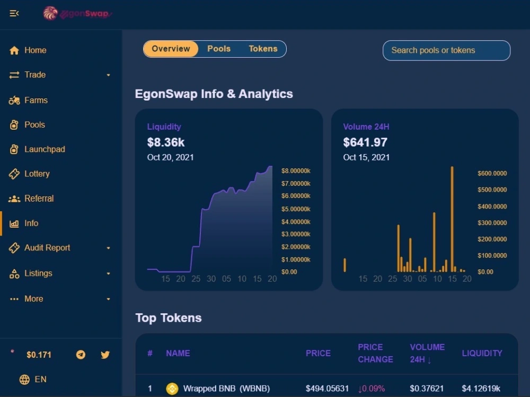The width and height of the screenshot is (530, 397).
Task: Click the Liquidity value $8.36k
Action: (165, 142)
